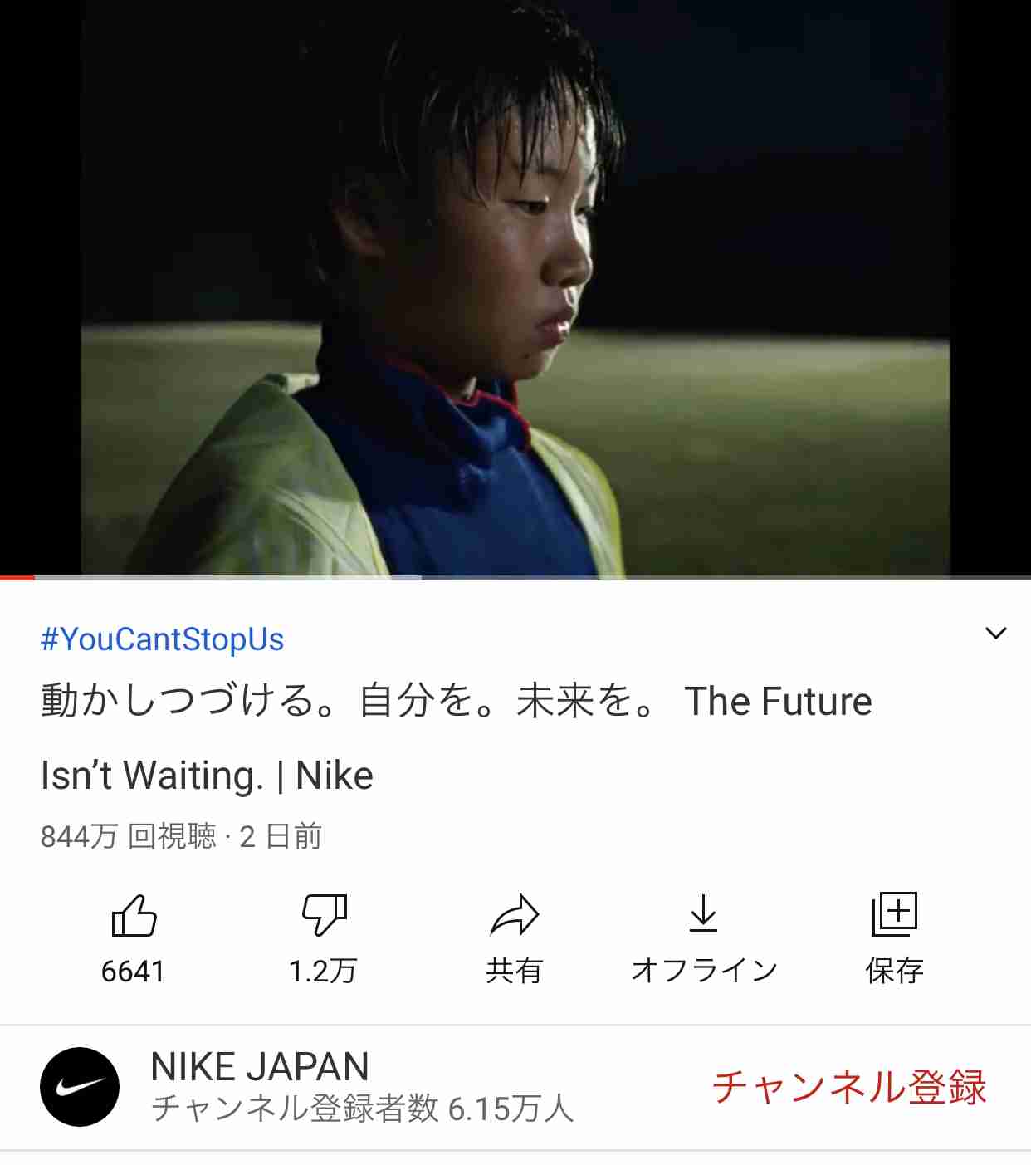Tap the offline download arrow icon
1031x1165 pixels.
click(x=703, y=913)
